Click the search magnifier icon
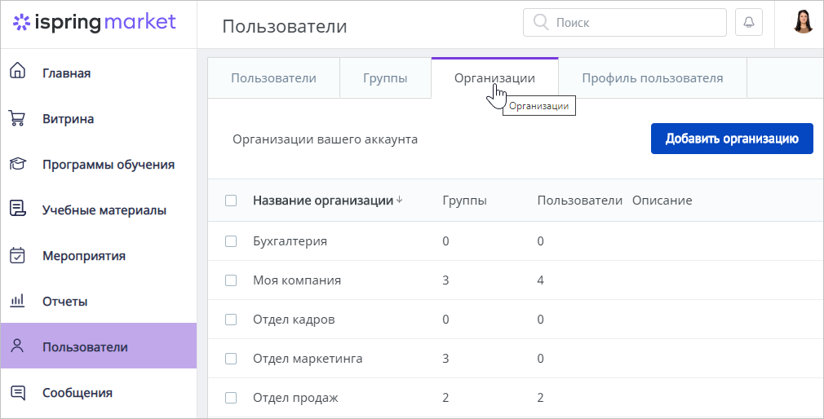Image resolution: width=824 pixels, height=419 pixels. (541, 22)
